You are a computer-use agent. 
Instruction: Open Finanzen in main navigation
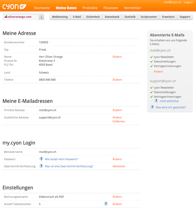[x=111, y=8]
